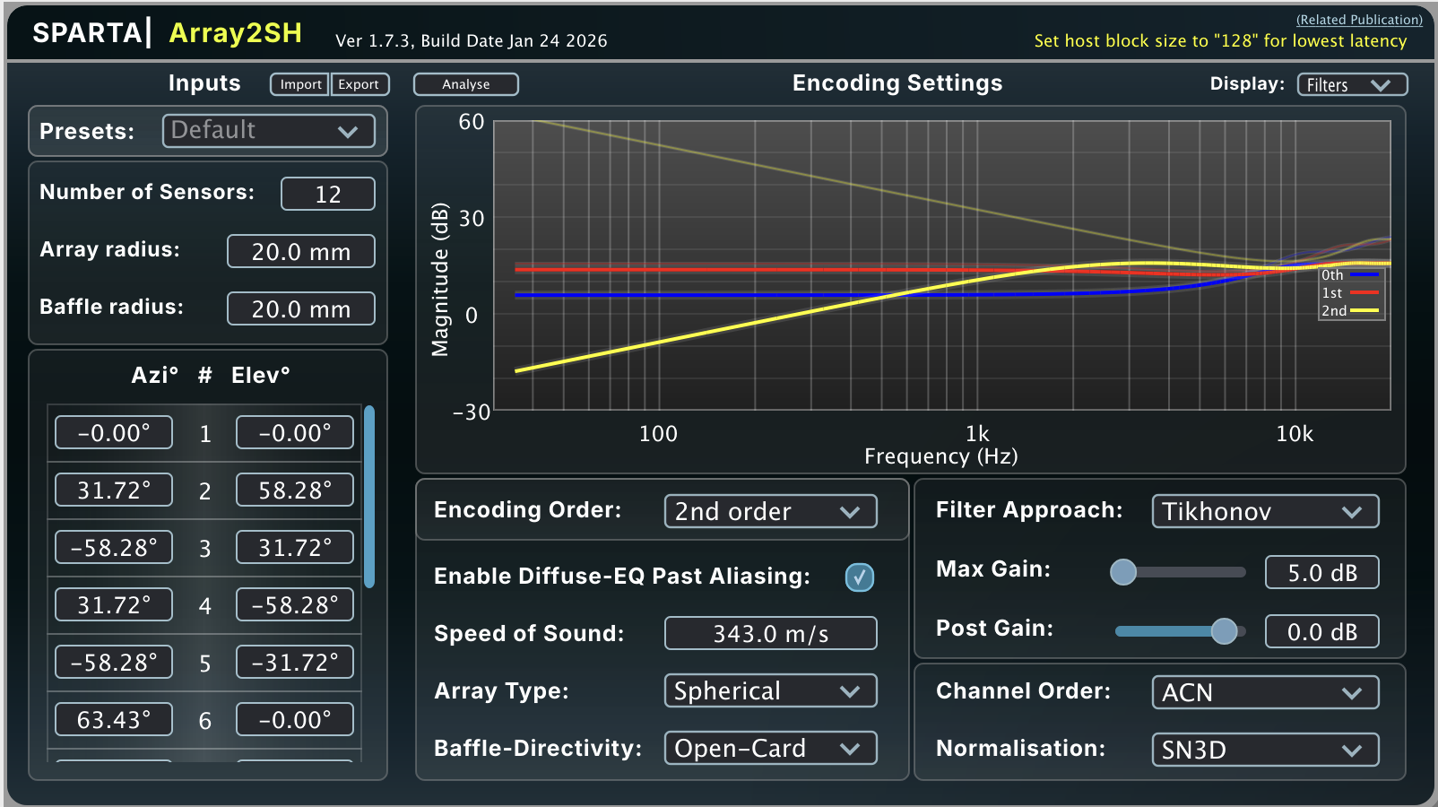Click the Array2SH plugin title
1438x807 pixels.
coord(236,33)
